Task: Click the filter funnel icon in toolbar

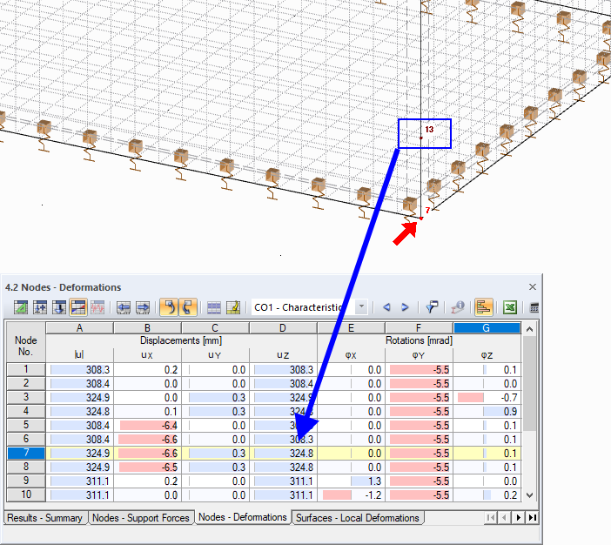Action: 432,307
